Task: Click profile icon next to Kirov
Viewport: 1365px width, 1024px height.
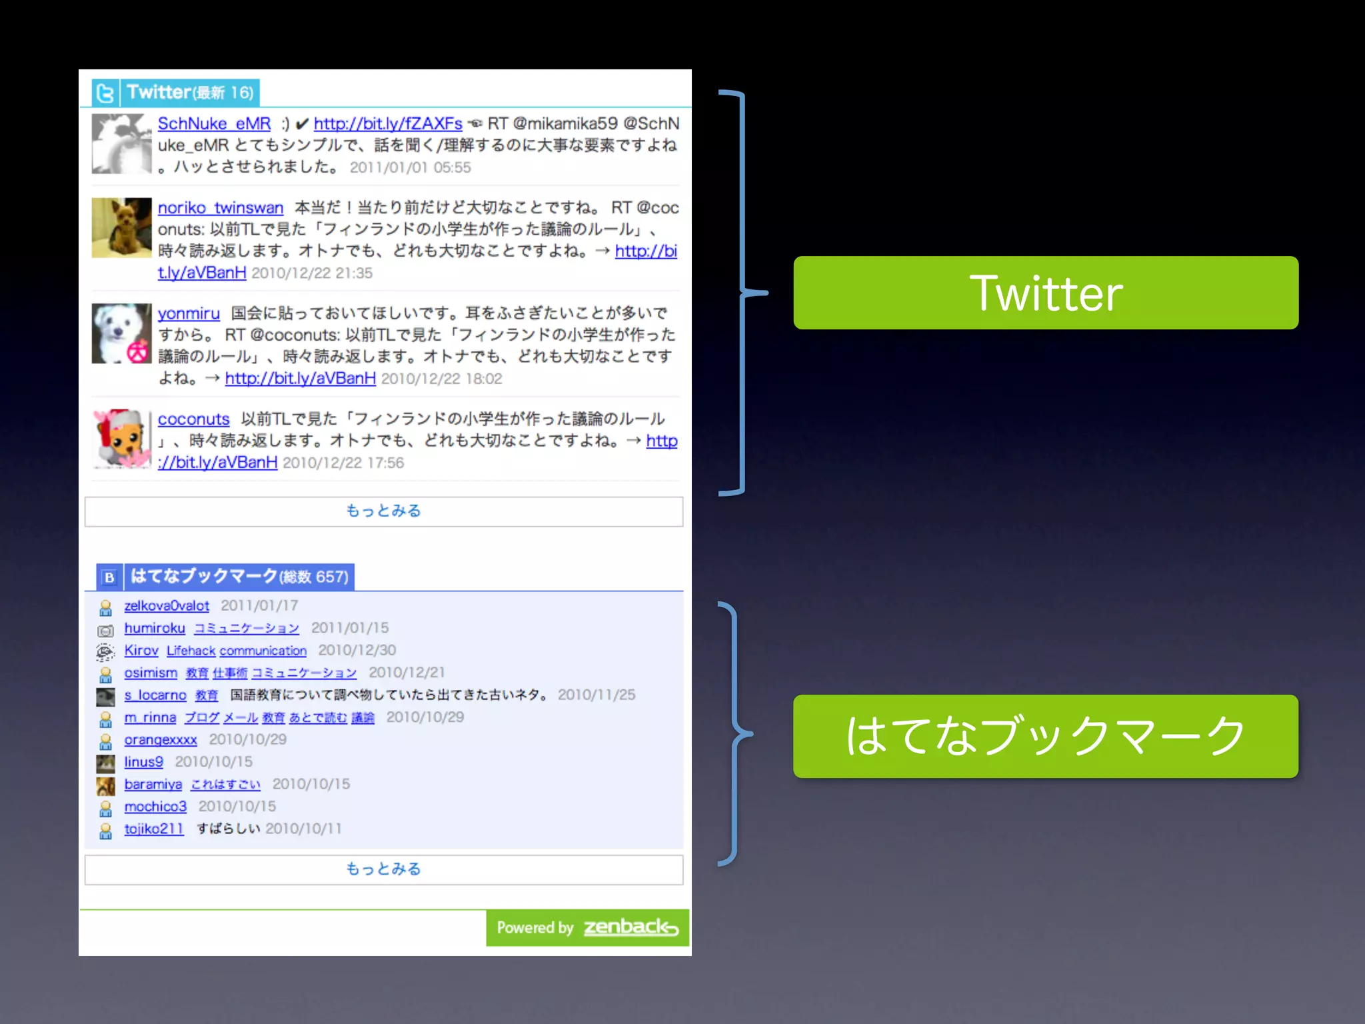Action: pos(105,651)
